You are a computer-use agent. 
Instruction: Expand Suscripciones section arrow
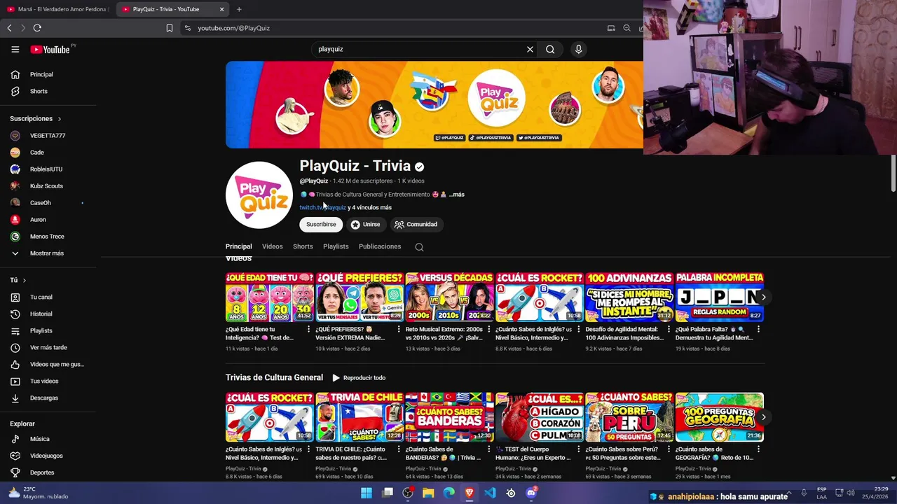(60, 119)
